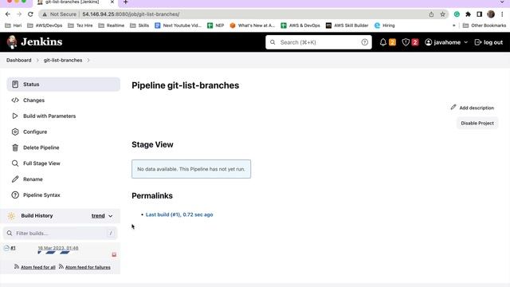
Task: Open the Chrome profile avatar
Action: pyautogui.click(x=491, y=14)
